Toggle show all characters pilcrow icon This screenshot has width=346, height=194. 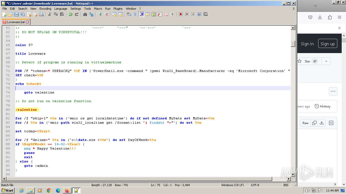point(135,14)
